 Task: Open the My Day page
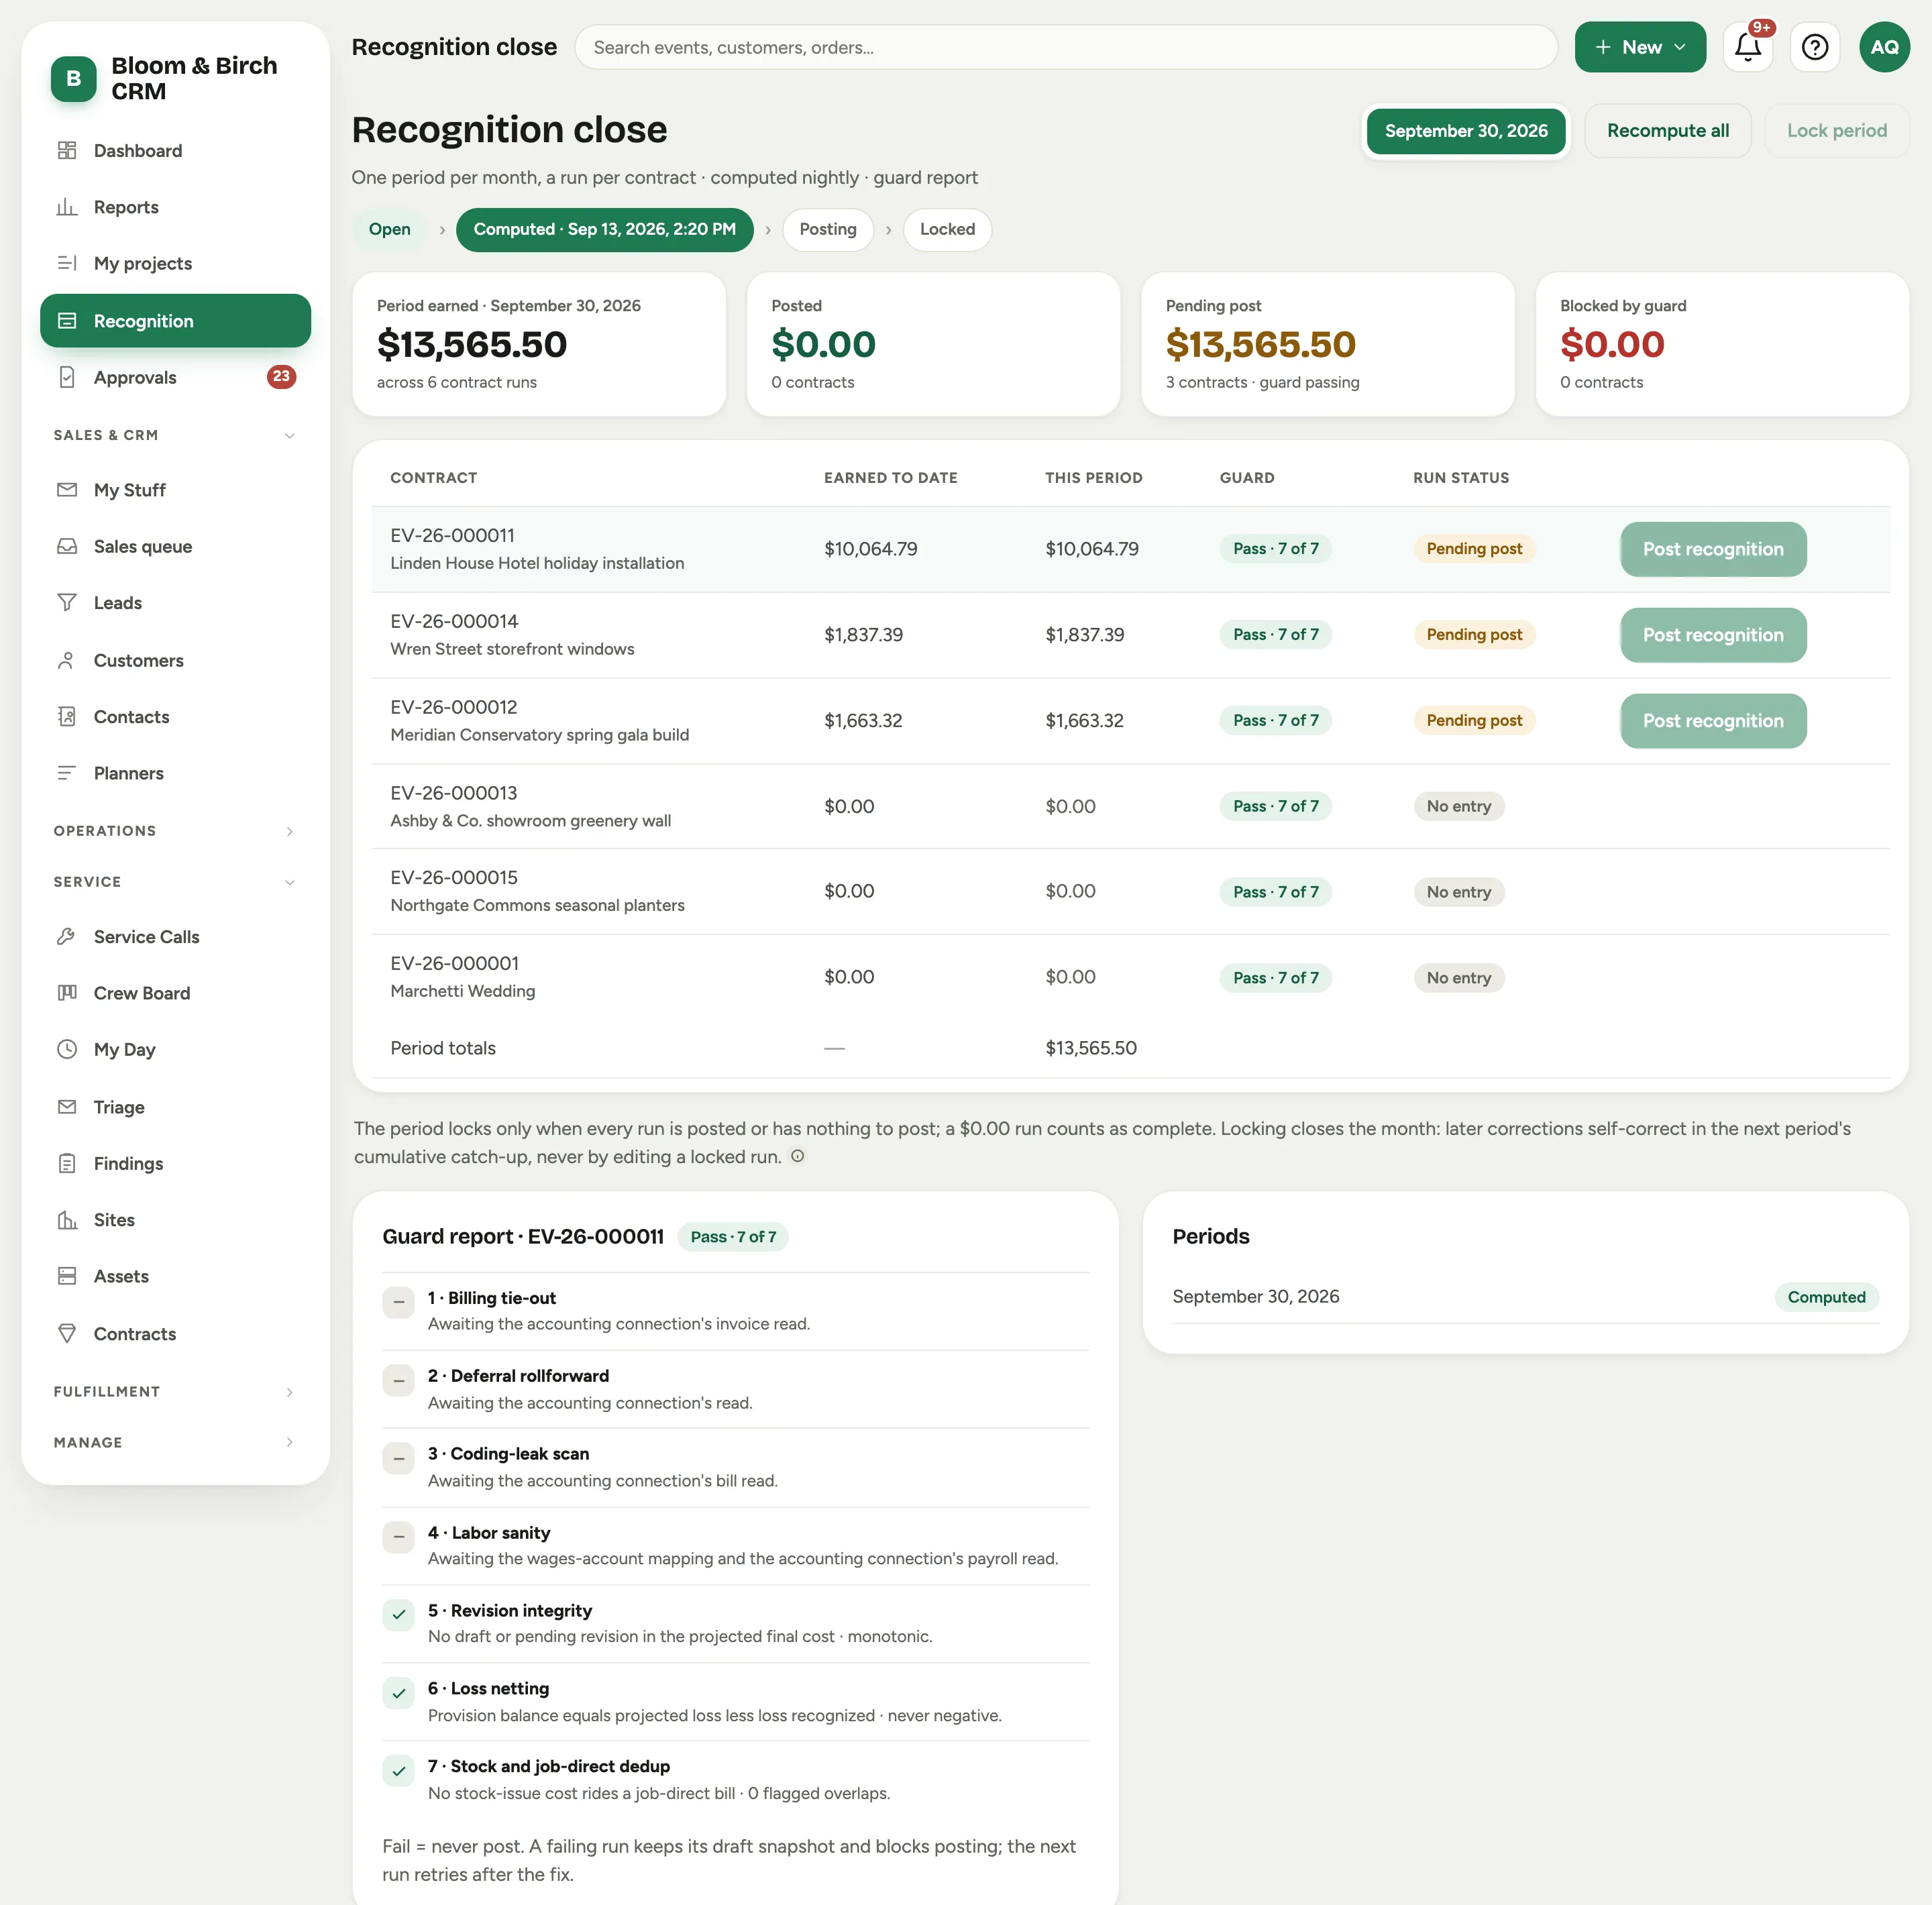pos(175,1049)
